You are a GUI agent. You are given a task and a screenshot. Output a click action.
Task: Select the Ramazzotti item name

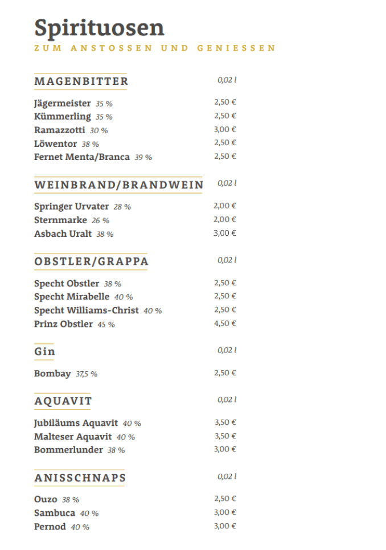pyautogui.click(x=60, y=130)
